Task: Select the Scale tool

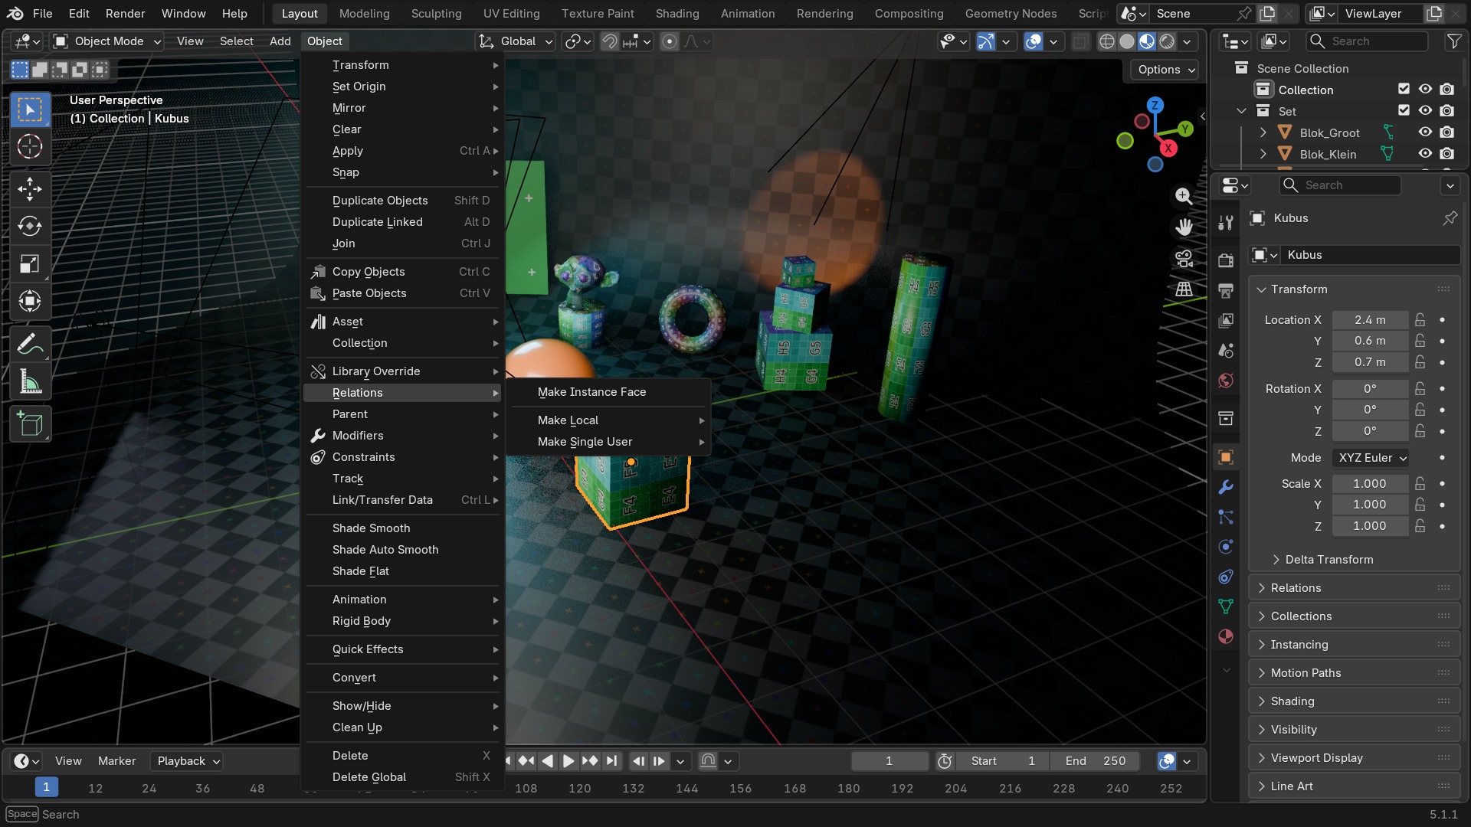Action: tap(30, 263)
